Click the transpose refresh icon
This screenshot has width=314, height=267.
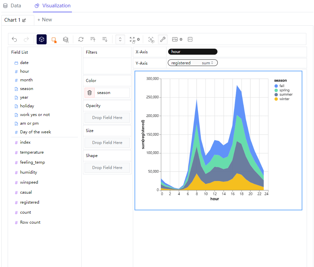pos(81,39)
